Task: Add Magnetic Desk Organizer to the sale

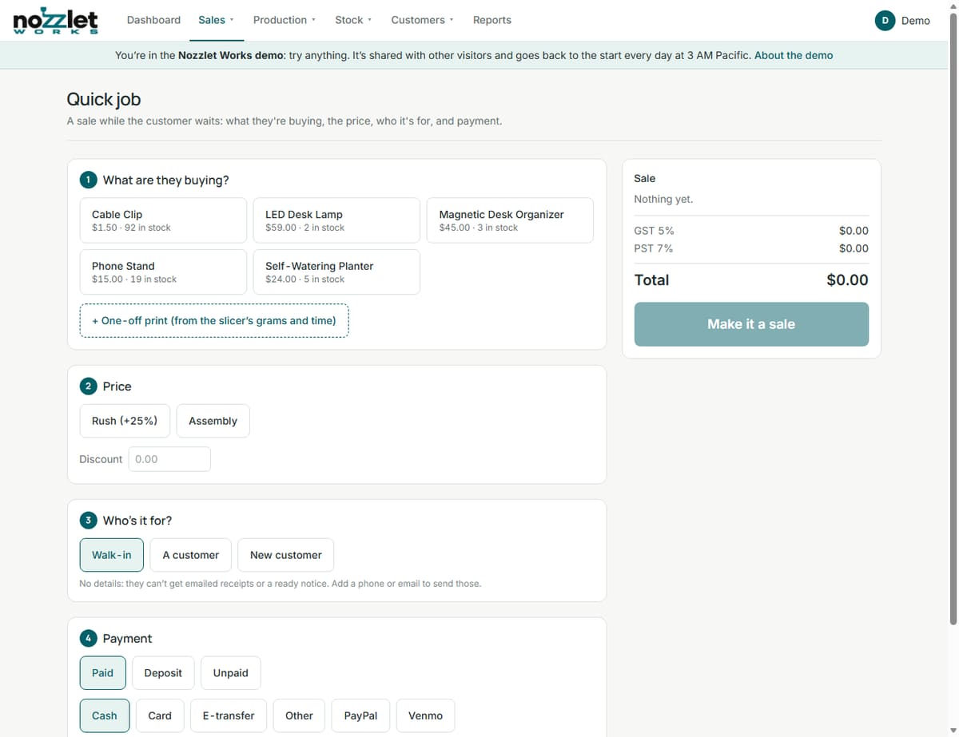Action: (x=510, y=220)
